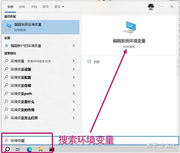Select best match 编辑系统环境变量 result

[x=41, y=27]
